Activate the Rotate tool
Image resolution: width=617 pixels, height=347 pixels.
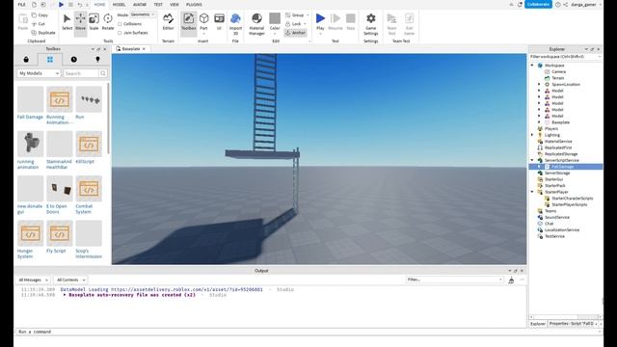(107, 21)
